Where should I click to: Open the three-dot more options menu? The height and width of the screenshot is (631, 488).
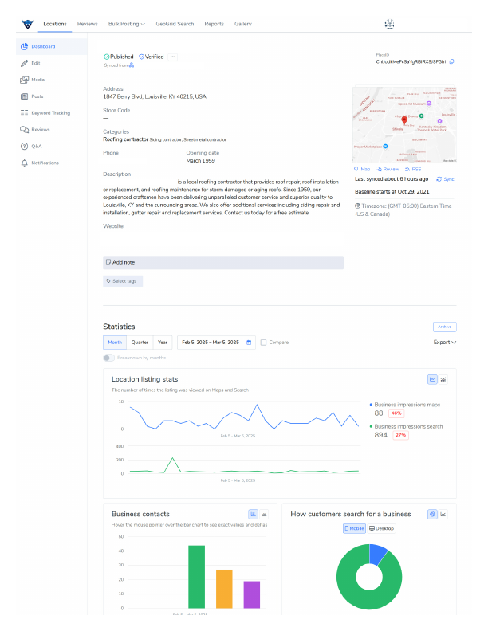pos(173,57)
